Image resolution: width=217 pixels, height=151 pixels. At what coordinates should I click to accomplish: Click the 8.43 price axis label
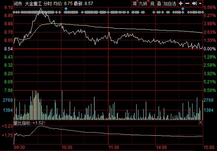8,57
